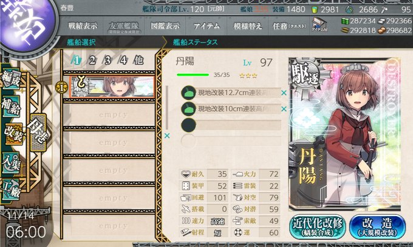Open the 任務 quest menu
Viewport: 413px width, 247px height.
[x=289, y=25]
